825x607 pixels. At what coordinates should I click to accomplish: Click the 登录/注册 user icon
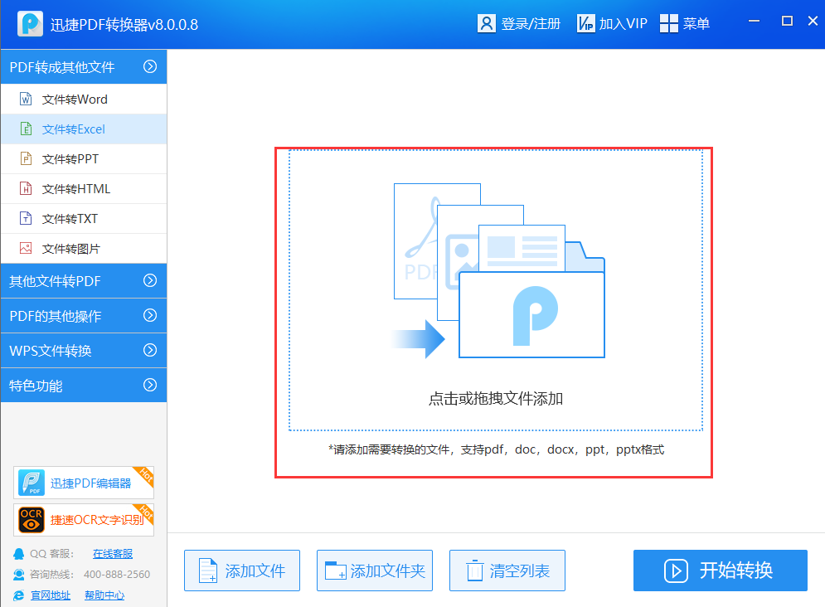pyautogui.click(x=486, y=23)
